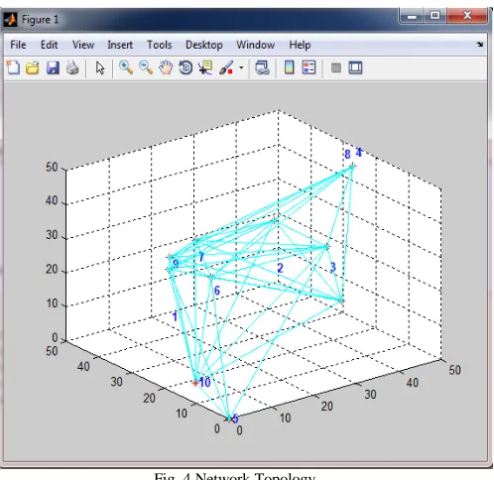Viewport: 494px width, 480px height.
Task: Enable the Pan hand tool
Action: pyautogui.click(x=166, y=67)
